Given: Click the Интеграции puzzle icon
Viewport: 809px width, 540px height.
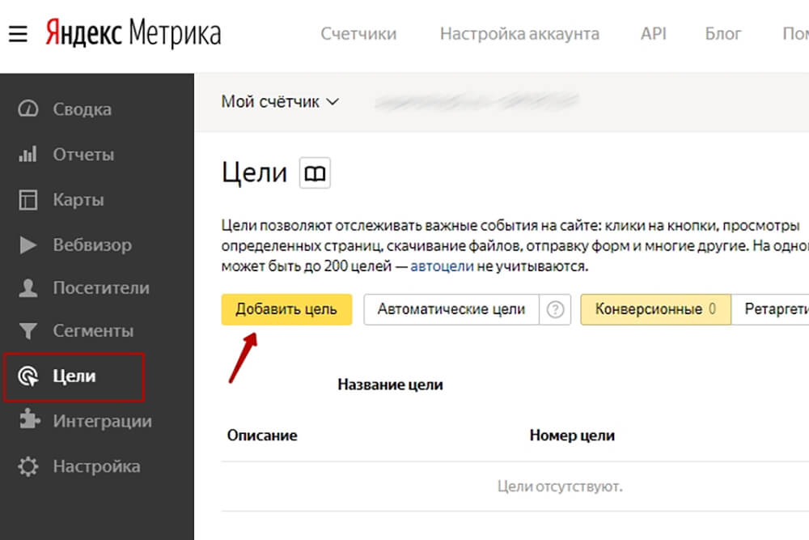Looking at the screenshot, I should 29,419.
